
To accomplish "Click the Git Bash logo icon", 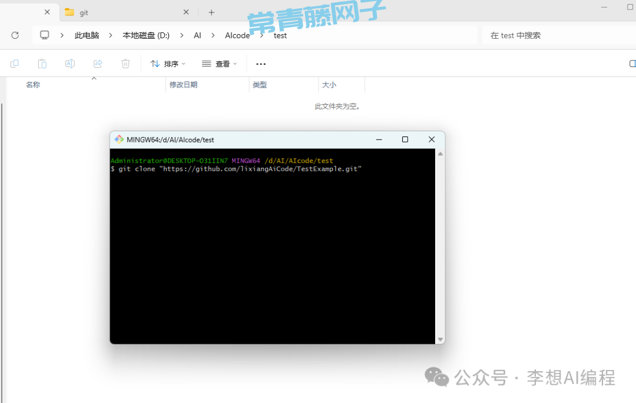I will coord(119,139).
